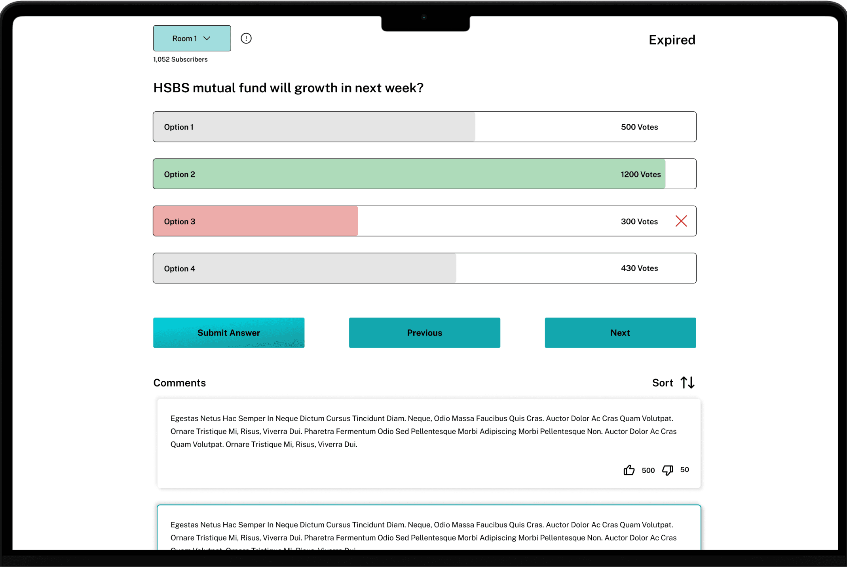Viewport: 847px width, 567px height.
Task: Click the 500 likes count on first comment
Action: coord(648,470)
